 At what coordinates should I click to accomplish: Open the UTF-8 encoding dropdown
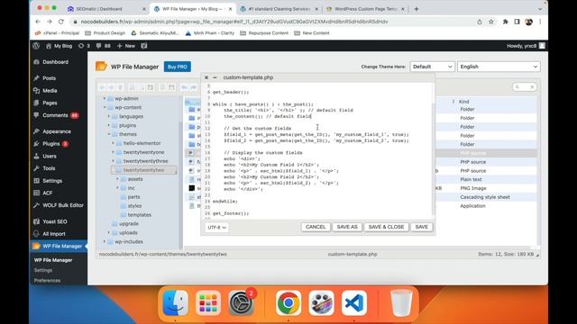tap(216, 228)
